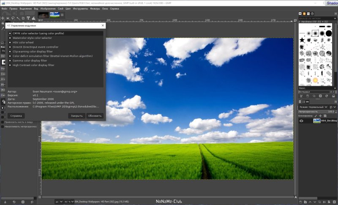Open the Layers tab icon

point(300,102)
